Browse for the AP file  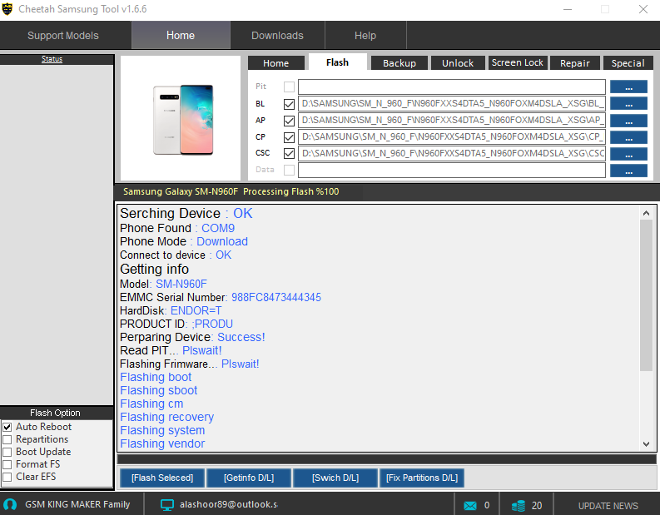click(629, 121)
